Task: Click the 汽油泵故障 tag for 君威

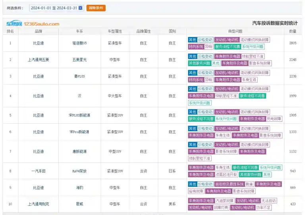Action: pyautogui.click(x=224, y=201)
